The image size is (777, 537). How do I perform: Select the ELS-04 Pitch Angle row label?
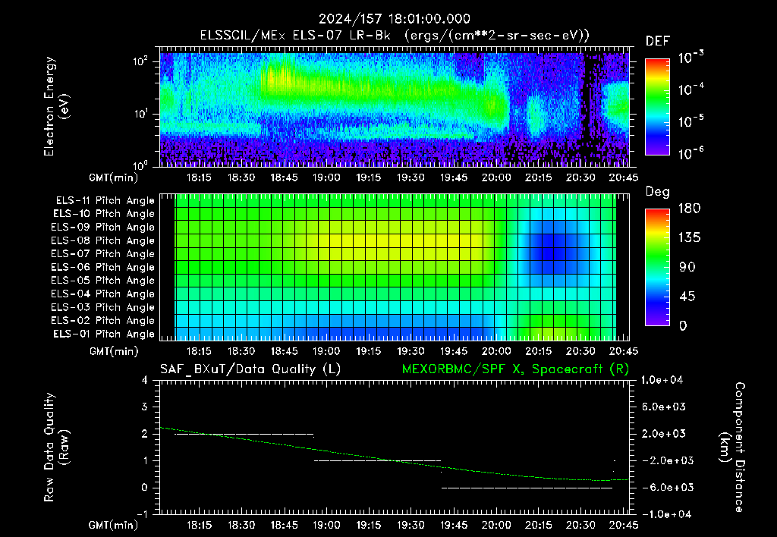point(103,294)
